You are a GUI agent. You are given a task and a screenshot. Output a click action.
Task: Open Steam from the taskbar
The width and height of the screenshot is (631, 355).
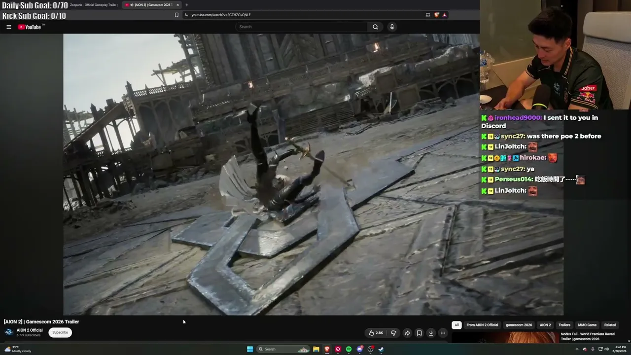[381, 349]
